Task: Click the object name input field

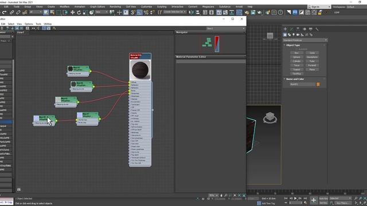Action: (302, 84)
